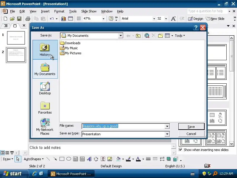Open the AutoShapes dropdown menu
Viewport: 237px width, 178px height.
pos(33,159)
